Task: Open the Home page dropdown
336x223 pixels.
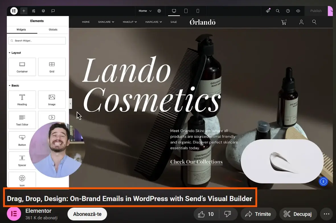Action: tap(145, 11)
